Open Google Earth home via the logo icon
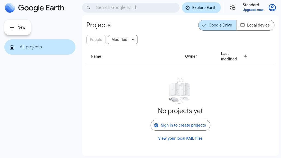The width and height of the screenshot is (281, 158). point(10,8)
